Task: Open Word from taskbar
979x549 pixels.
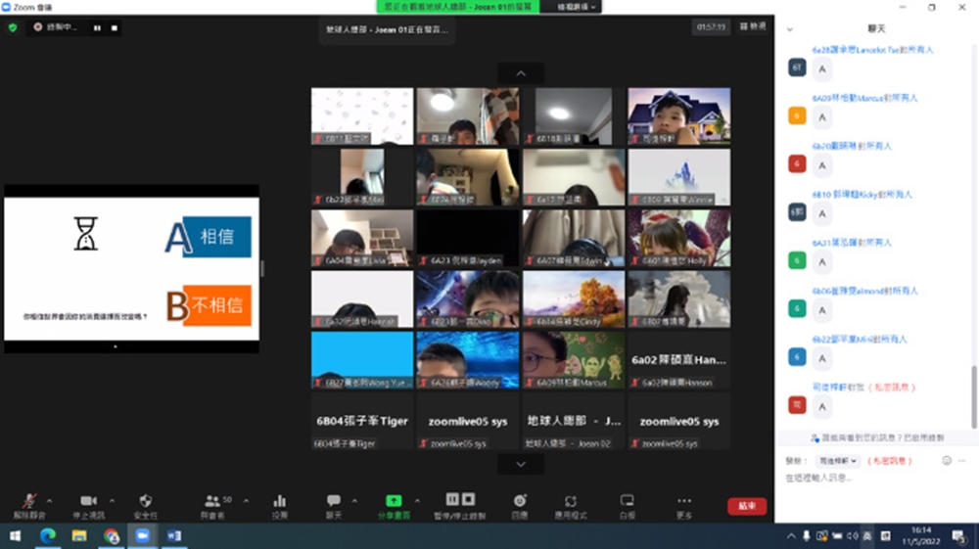Action: (174, 536)
